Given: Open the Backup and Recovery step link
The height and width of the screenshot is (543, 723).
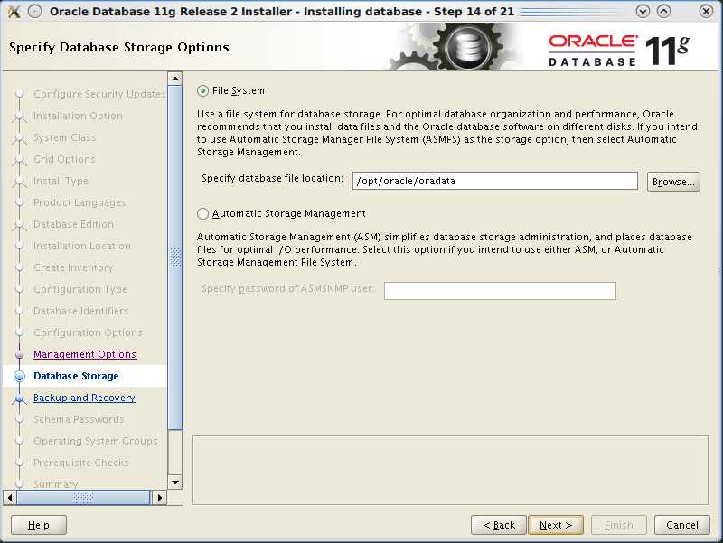Looking at the screenshot, I should click(84, 398).
